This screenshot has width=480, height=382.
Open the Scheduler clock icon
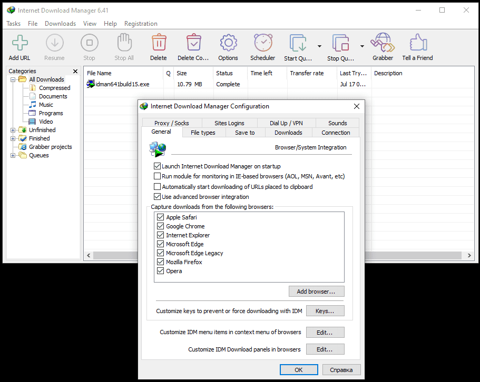pos(263,43)
